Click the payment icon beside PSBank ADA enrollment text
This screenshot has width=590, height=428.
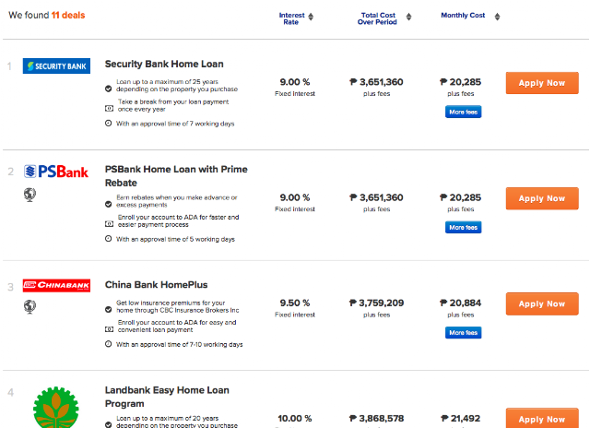[109, 224]
